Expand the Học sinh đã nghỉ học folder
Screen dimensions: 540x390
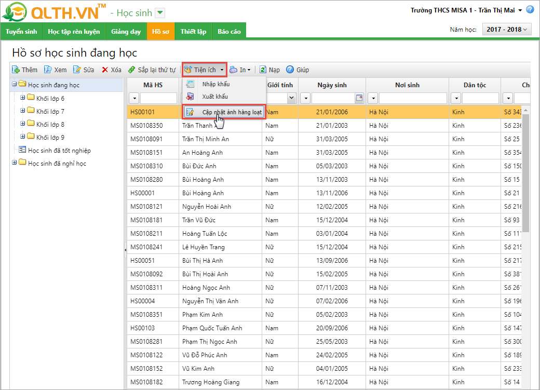14,163
